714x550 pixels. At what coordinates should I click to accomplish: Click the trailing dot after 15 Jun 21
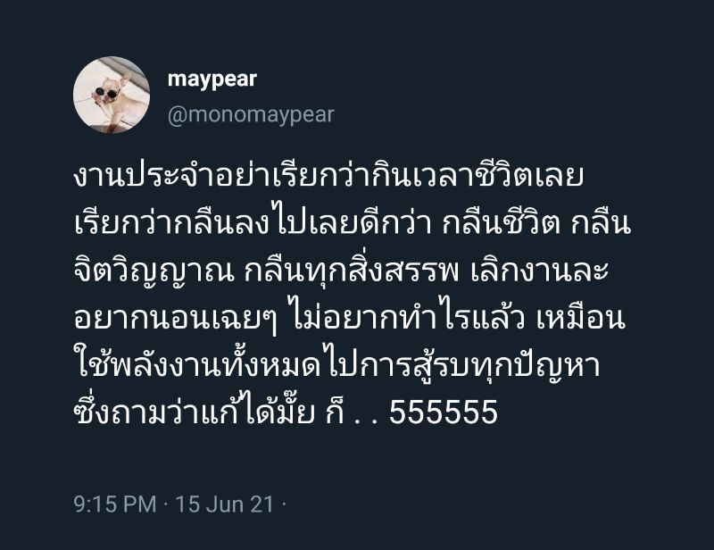coord(284,504)
